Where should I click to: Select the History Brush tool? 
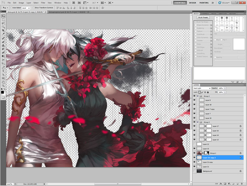(3, 49)
